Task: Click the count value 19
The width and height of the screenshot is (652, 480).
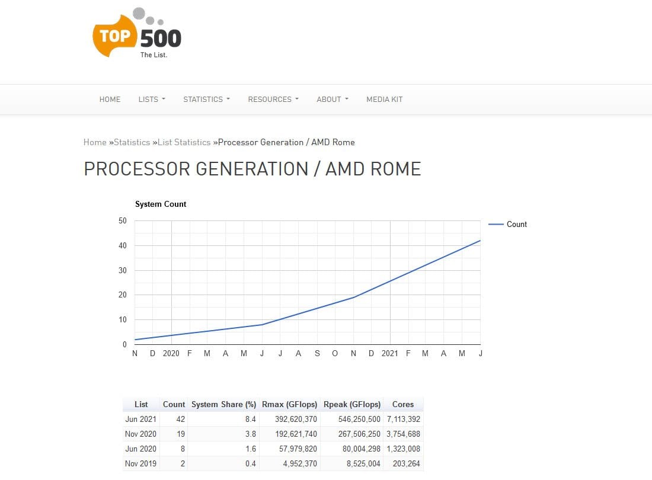Action: [x=180, y=434]
